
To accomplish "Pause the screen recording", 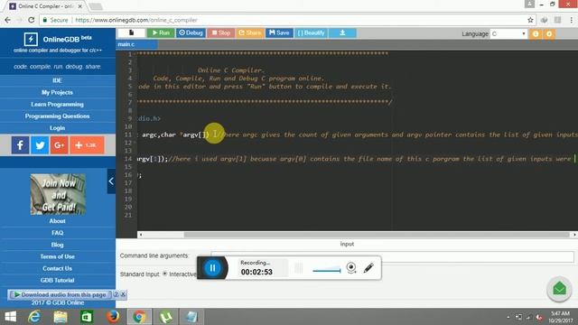I will tap(213, 268).
